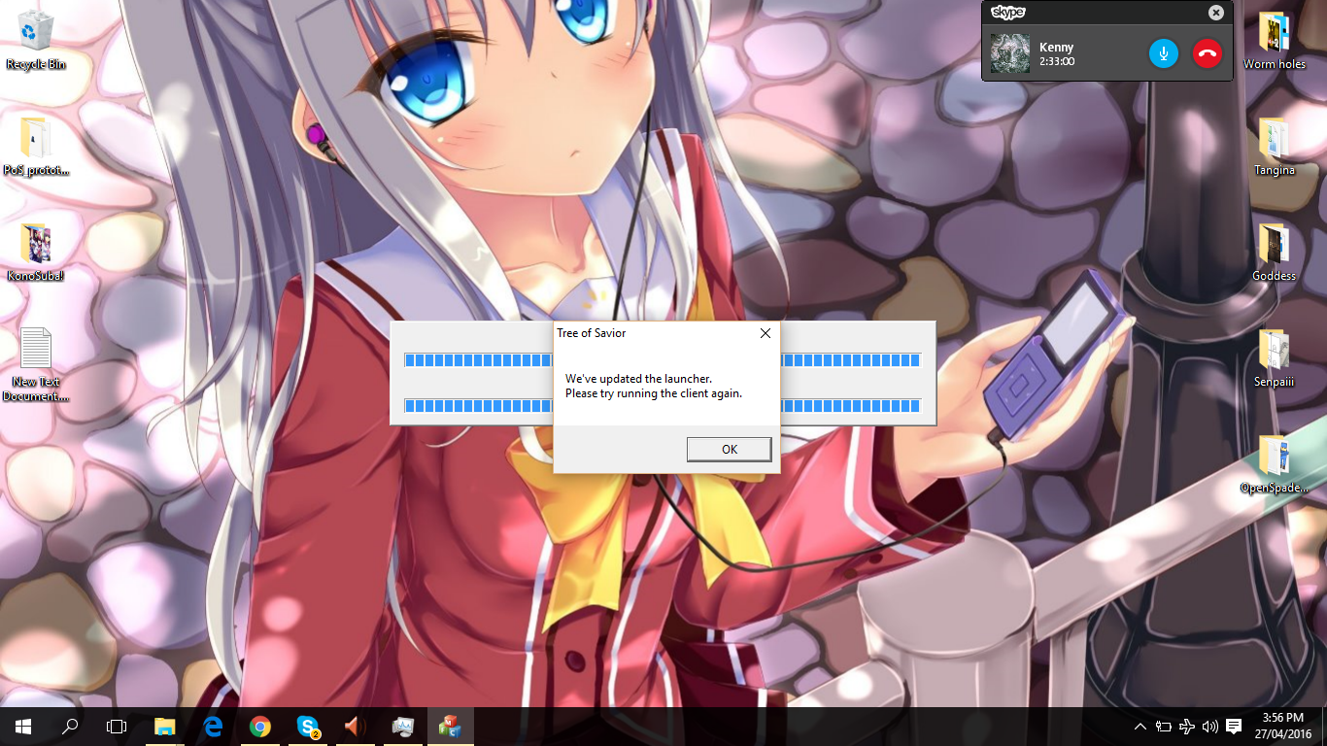Launch Microsoft Edge from taskbar
The image size is (1327, 746).
tap(213, 726)
